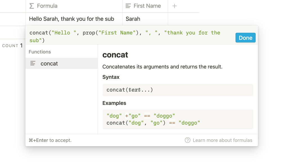
Task: Click the "dog" + "go" example line
Action: tap(141, 116)
